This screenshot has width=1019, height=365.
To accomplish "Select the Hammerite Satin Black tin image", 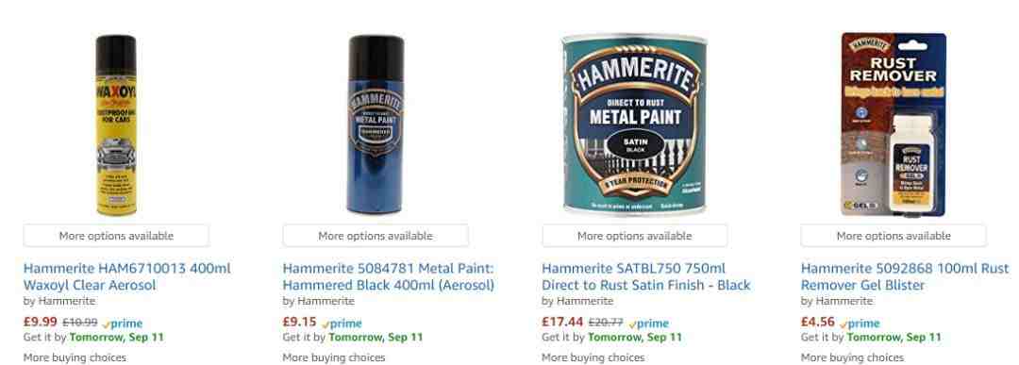I will pyautogui.click(x=634, y=125).
